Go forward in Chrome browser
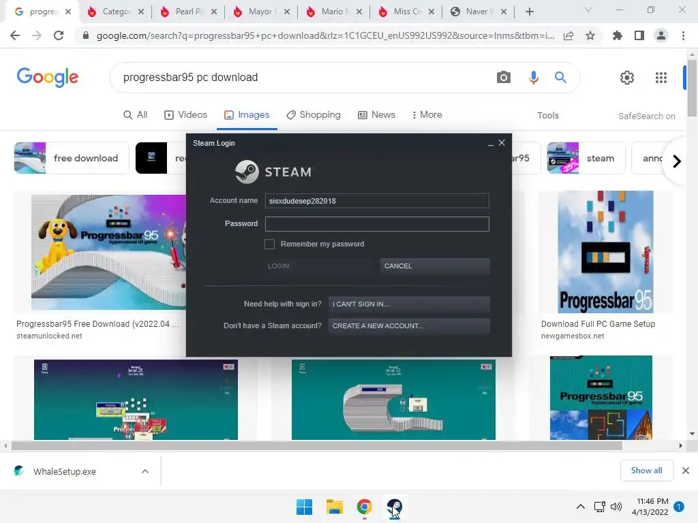The image size is (698, 523). pos(37,35)
